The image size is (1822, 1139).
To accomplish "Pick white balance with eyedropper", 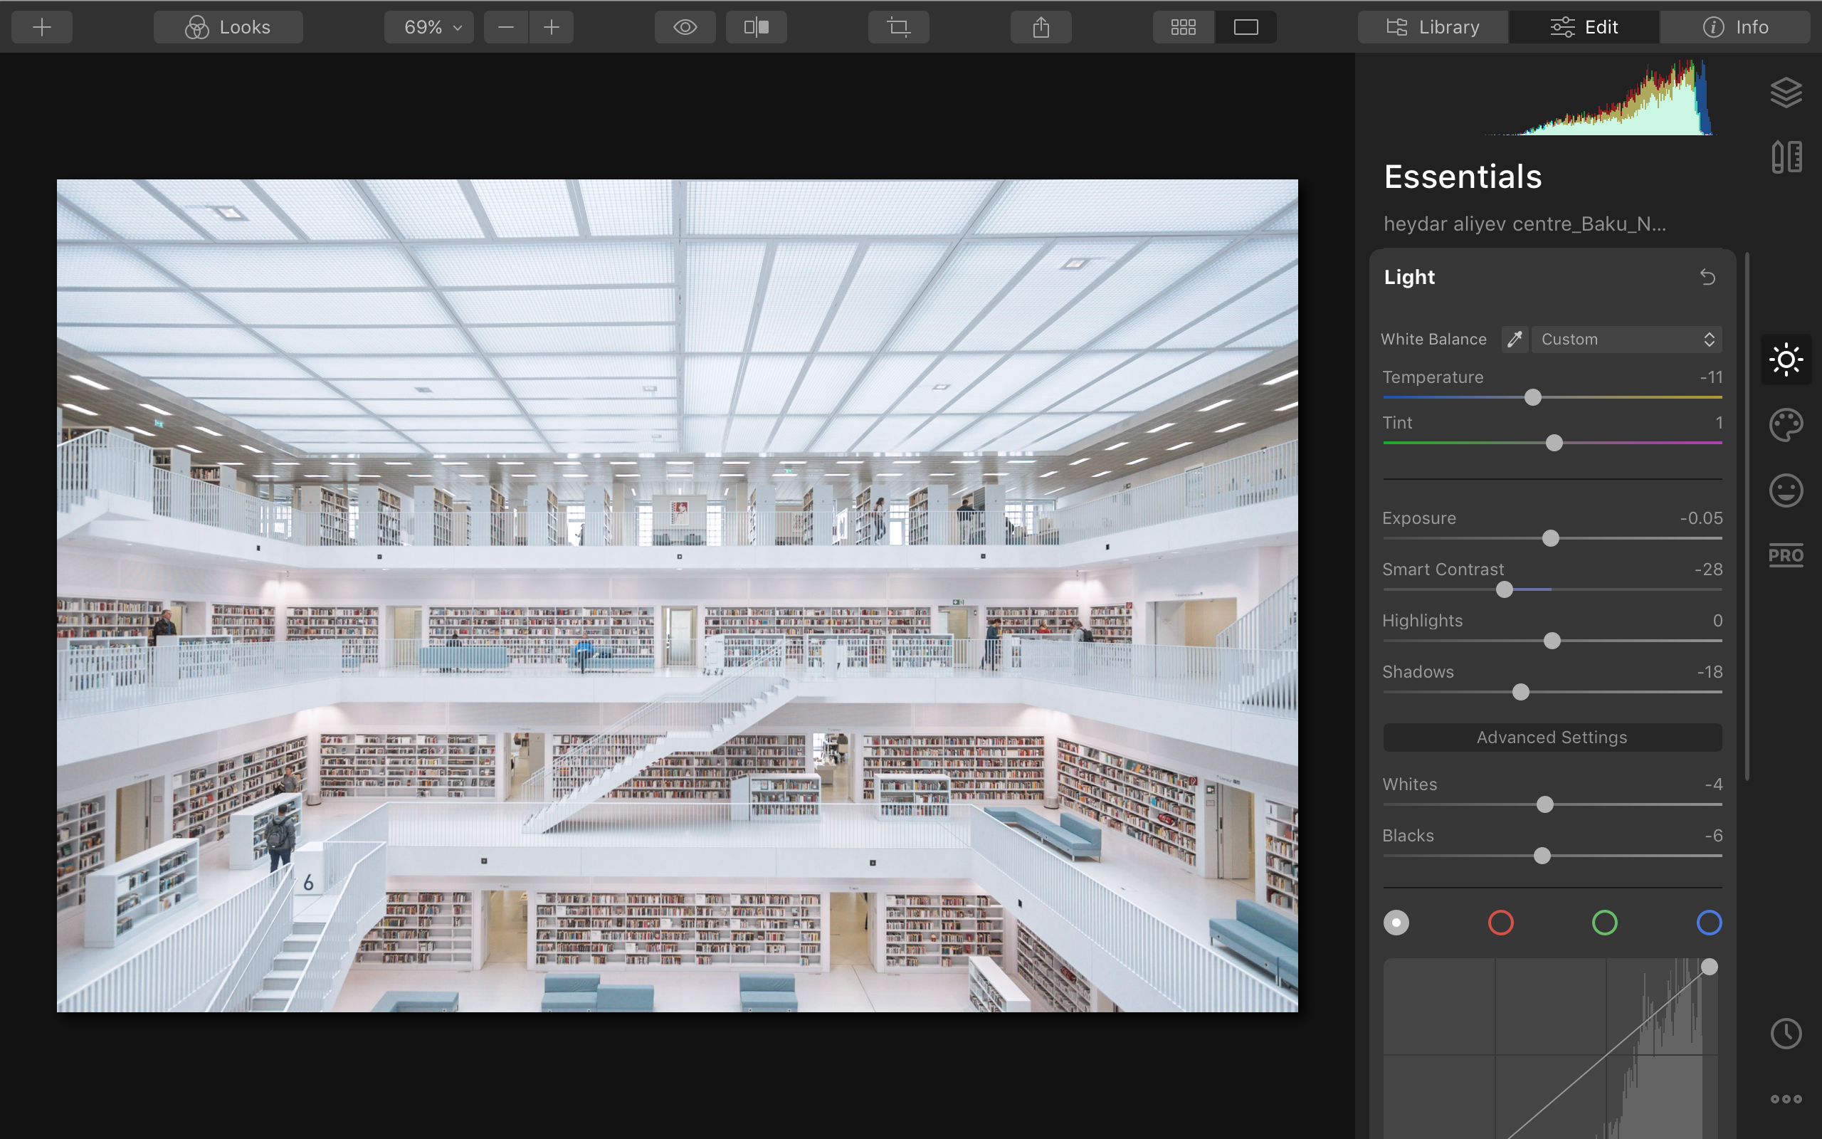I will [1514, 339].
